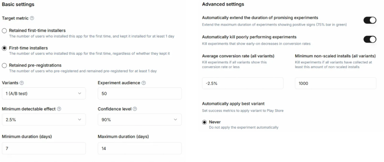Click the Experiment audience input field

point(139,93)
